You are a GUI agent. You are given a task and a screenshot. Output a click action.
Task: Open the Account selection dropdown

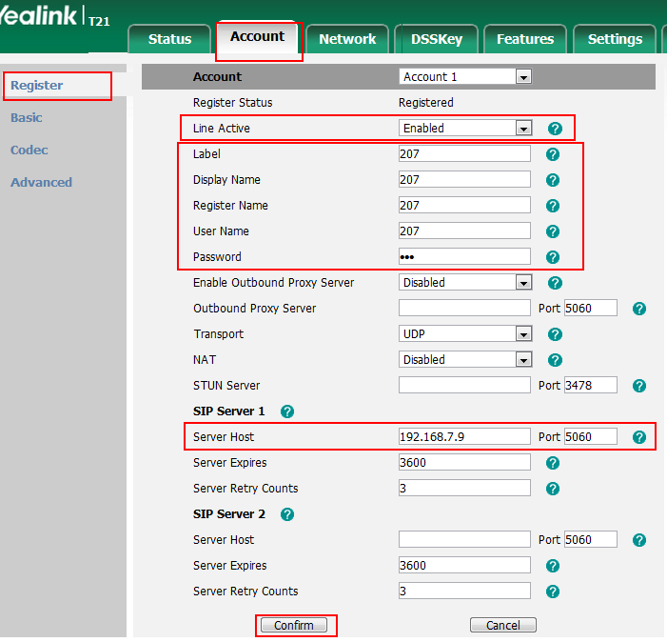pos(464,77)
